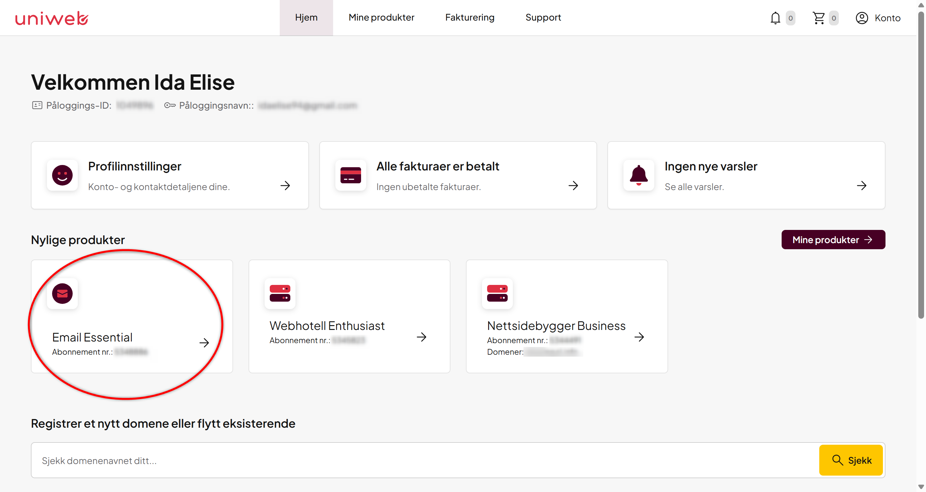Select 'Se alle varsler.' text
The image size is (926, 492).
694,187
